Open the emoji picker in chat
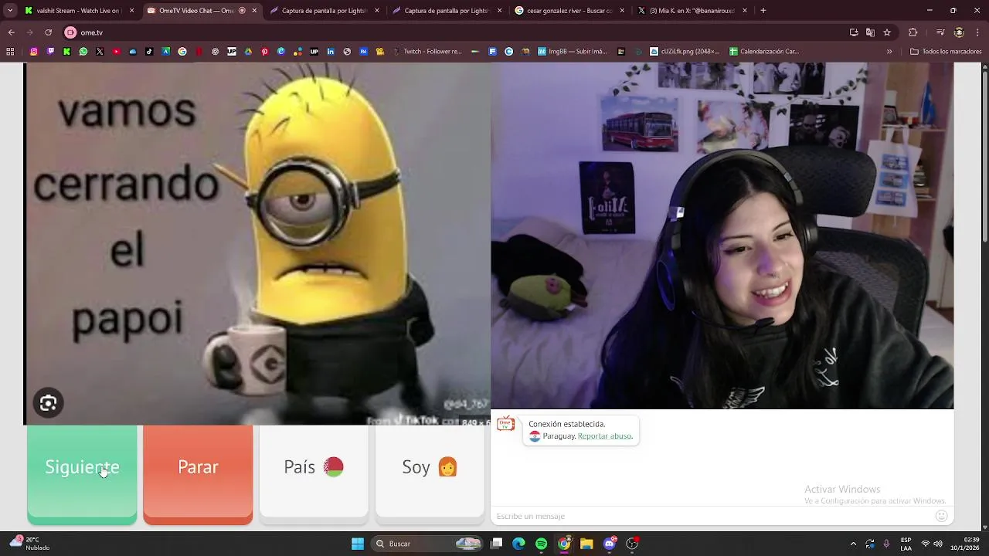 (941, 516)
